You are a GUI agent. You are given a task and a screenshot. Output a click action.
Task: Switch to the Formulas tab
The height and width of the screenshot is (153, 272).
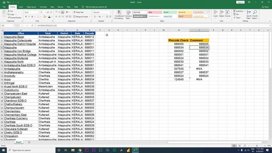43,7
